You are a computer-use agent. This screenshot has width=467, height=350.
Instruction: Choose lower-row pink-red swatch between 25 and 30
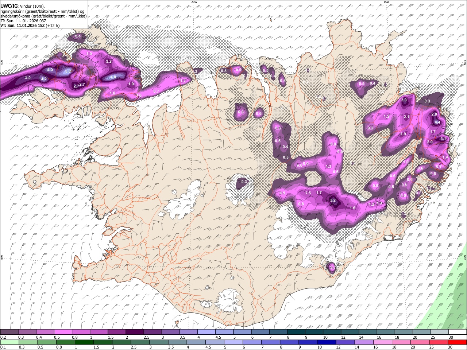[x=439, y=342]
